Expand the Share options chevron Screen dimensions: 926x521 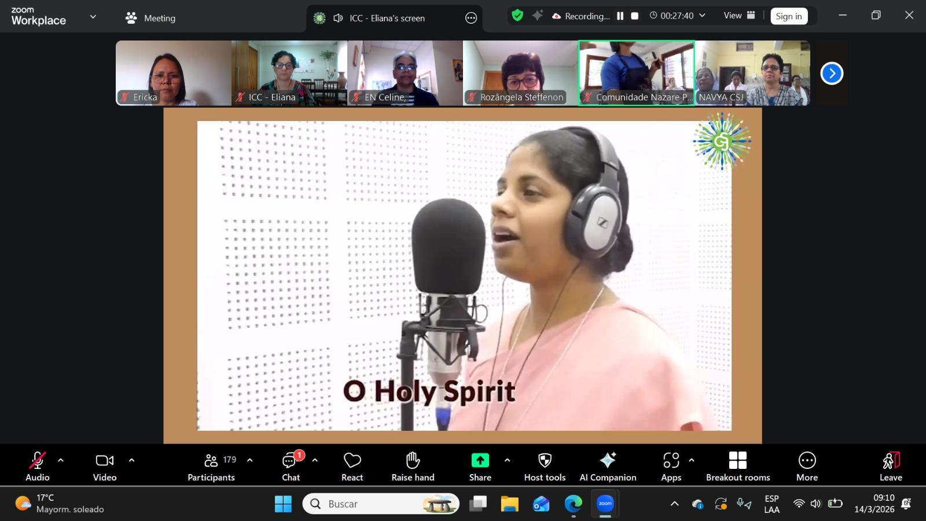click(507, 460)
